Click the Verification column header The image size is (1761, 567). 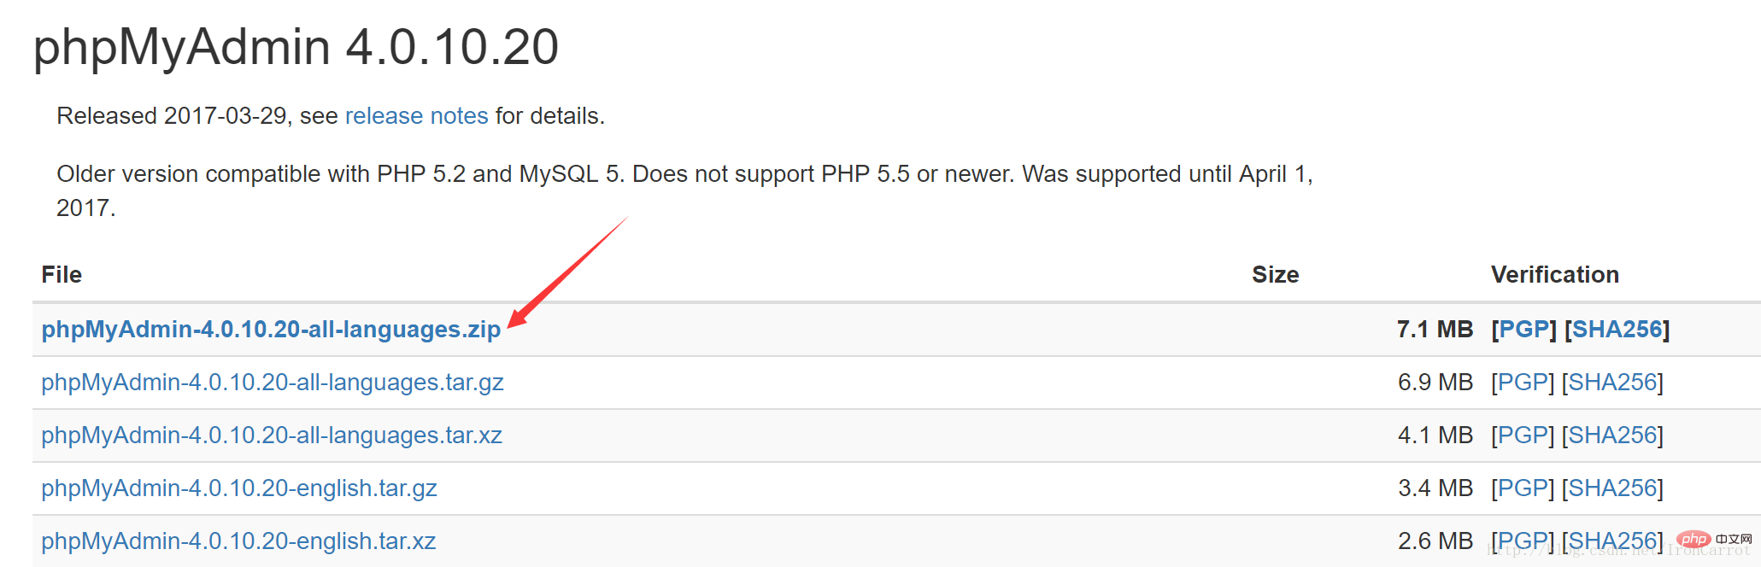pos(1555,274)
